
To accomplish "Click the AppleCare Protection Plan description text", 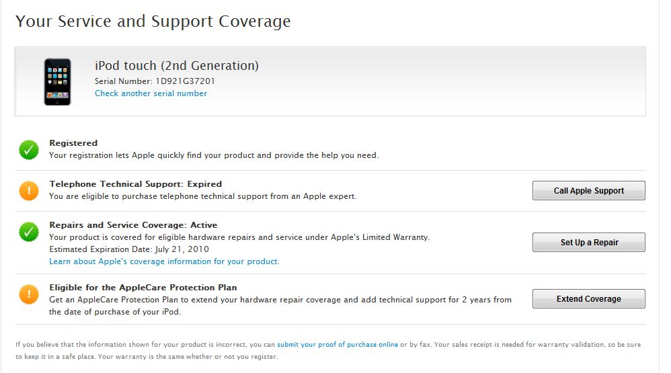I will pyautogui.click(x=280, y=305).
